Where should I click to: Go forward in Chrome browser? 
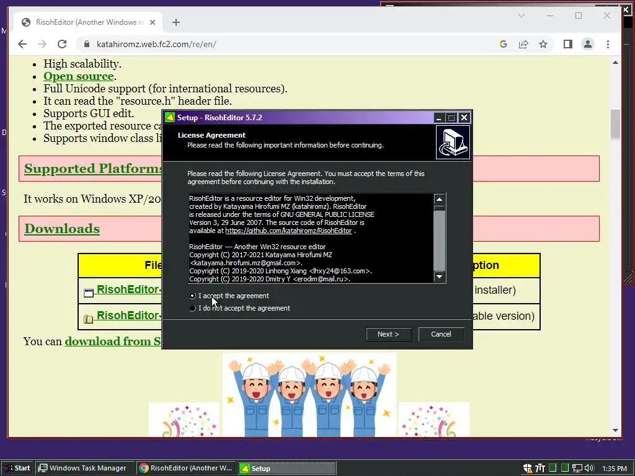(x=42, y=44)
